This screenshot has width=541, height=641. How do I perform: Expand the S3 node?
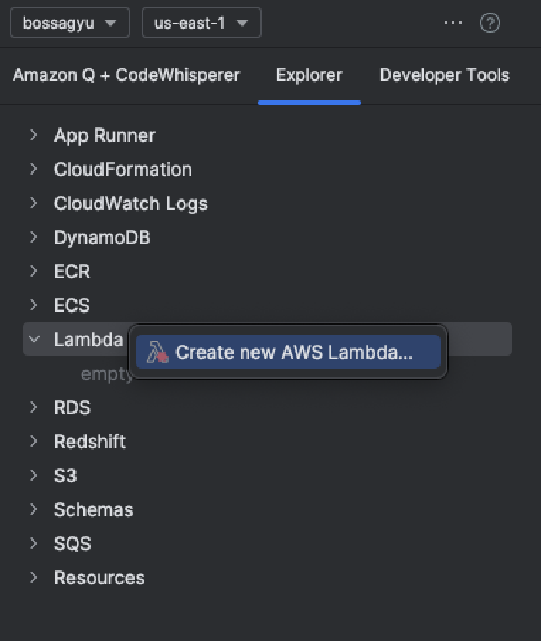point(34,475)
